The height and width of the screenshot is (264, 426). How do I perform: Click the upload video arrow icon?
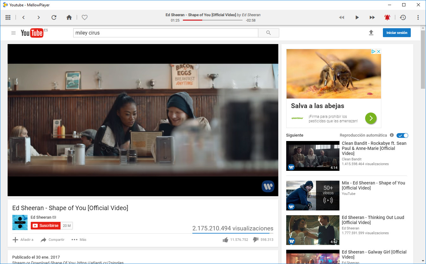pos(371,33)
